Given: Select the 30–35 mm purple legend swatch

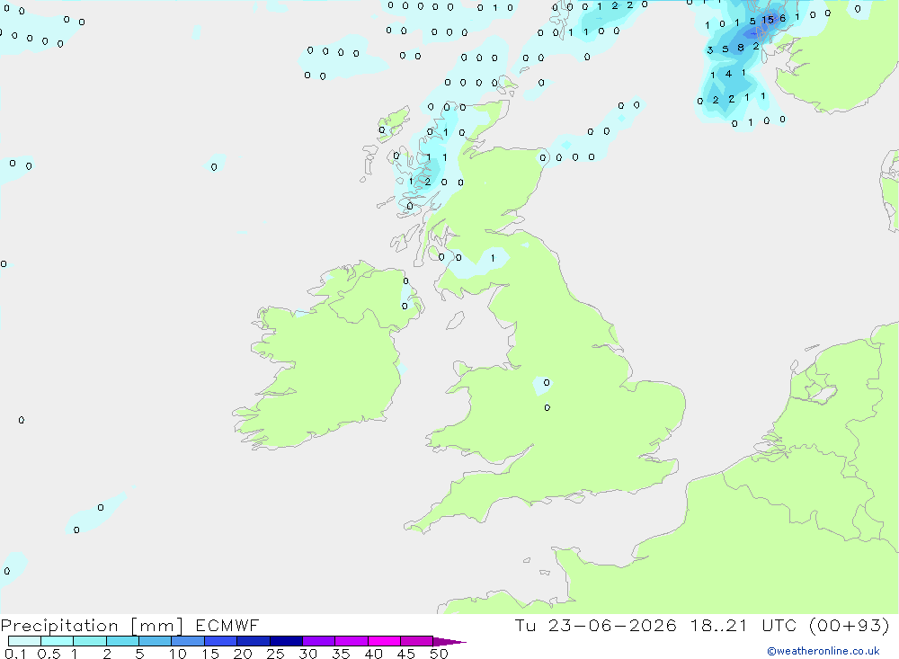Looking at the screenshot, I should [318, 641].
